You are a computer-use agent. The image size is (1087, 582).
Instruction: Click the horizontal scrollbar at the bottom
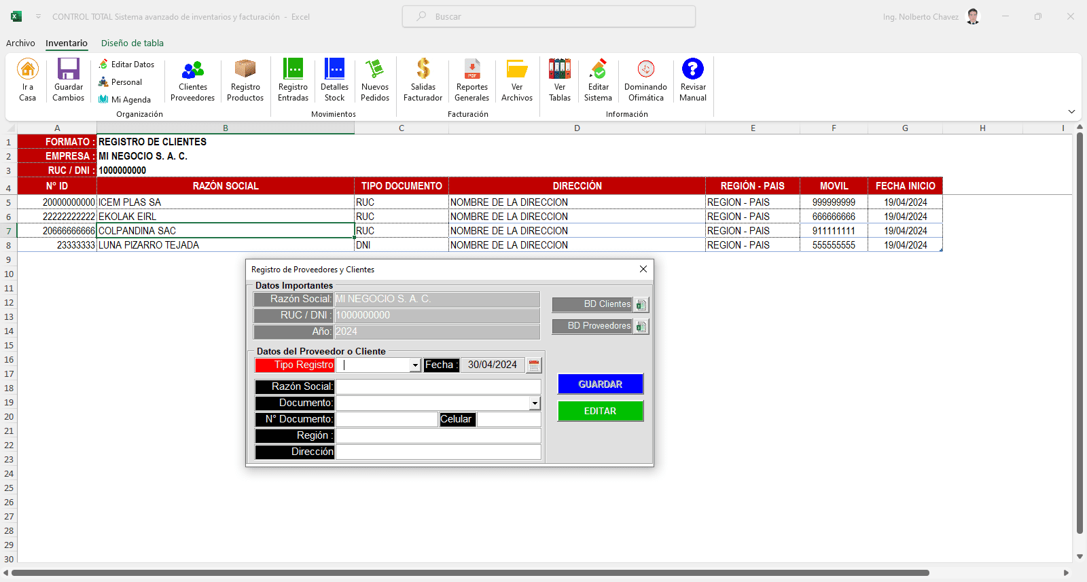click(470, 572)
